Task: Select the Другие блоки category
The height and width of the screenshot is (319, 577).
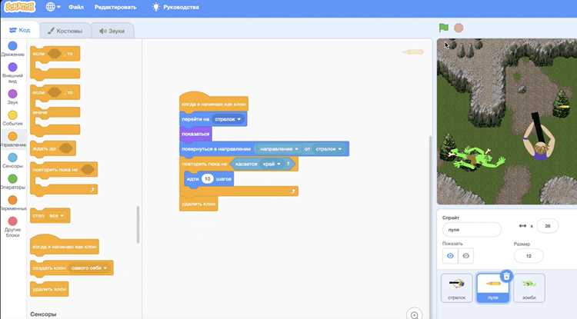Action: [x=12, y=227]
